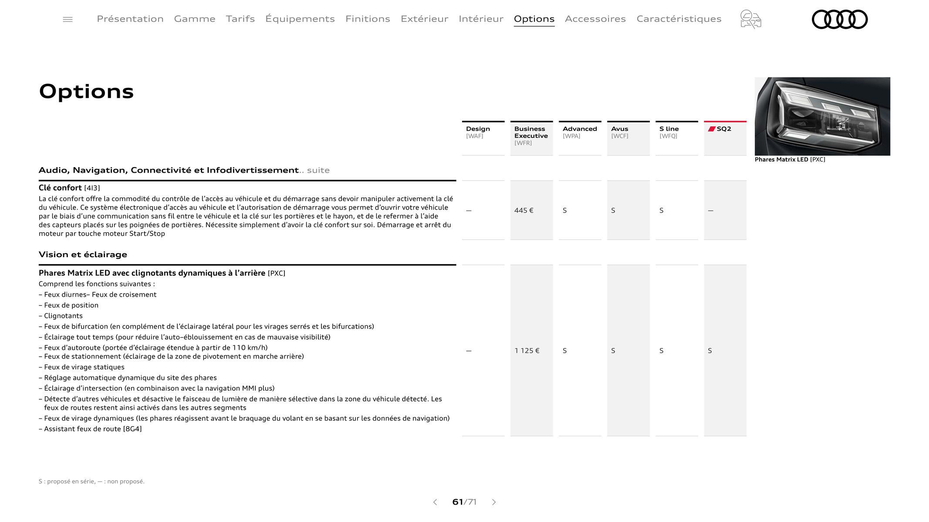Click the 445 € price cell
The height and width of the screenshot is (522, 929).
click(x=531, y=210)
